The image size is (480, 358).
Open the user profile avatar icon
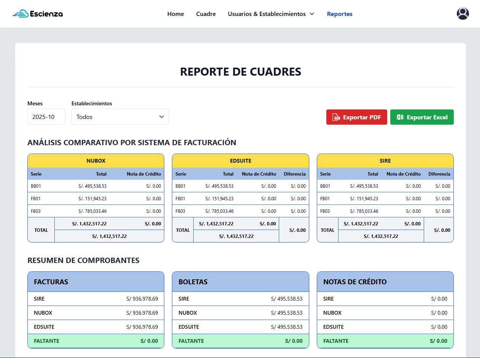(x=463, y=14)
